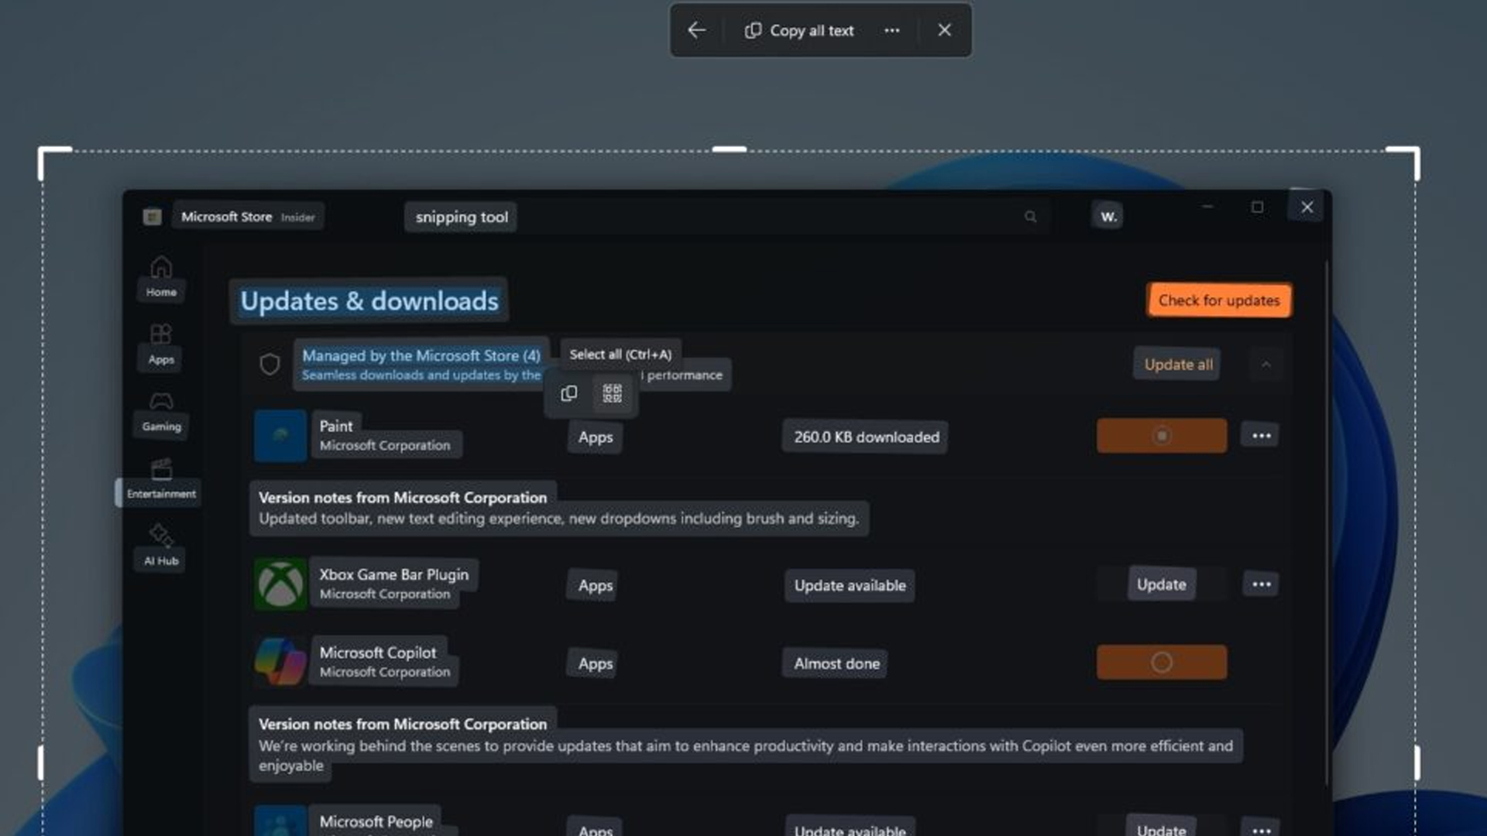This screenshot has width=1487, height=836.
Task: Click the QR scan icon in popup
Action: tap(613, 394)
